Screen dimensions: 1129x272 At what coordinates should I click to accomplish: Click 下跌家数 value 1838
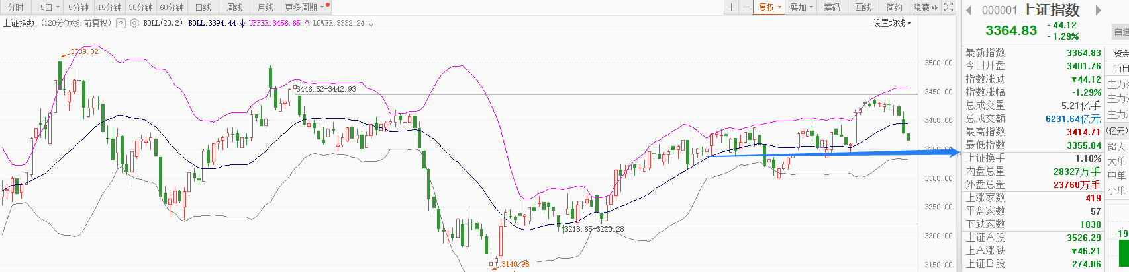(1091, 224)
